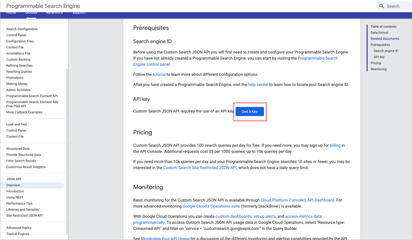The height and width of the screenshot is (240, 412).
Task: Open Configuration Files in sidebar
Action: 20,41
